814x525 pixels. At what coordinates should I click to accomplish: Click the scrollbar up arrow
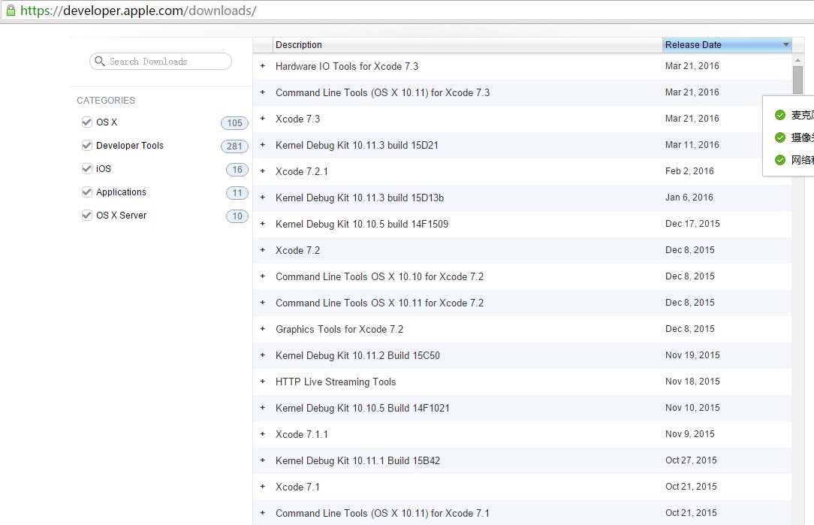pos(798,60)
